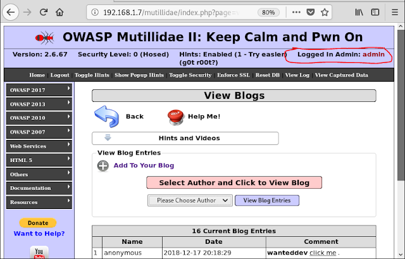Click the 'Select Author and Click to View Blog' banner
Viewport: 405px width, 259px height.
point(234,182)
